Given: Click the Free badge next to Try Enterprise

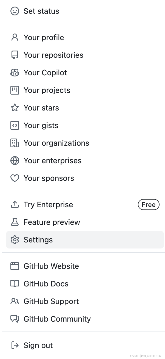Looking at the screenshot, I should point(149,205).
